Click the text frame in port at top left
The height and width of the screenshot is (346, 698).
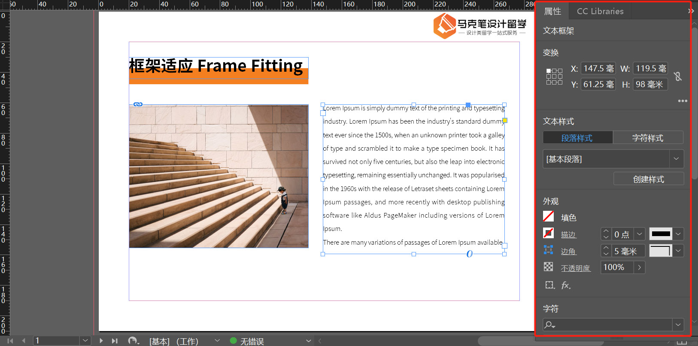point(323,113)
